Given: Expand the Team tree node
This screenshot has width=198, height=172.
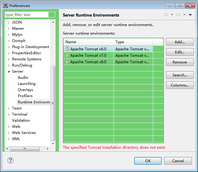Looking at the screenshot, I should [9, 108].
